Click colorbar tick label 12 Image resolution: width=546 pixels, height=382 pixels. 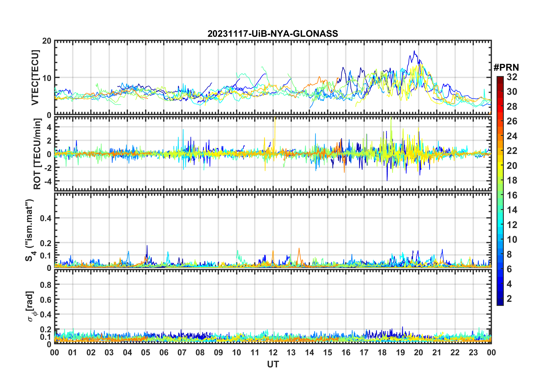(x=512, y=225)
